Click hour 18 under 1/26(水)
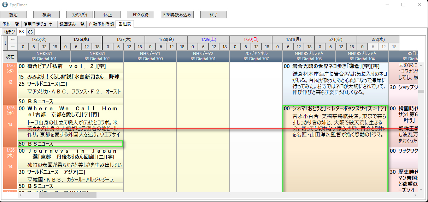The width and height of the screenshot is (428, 202). coord(97,47)
